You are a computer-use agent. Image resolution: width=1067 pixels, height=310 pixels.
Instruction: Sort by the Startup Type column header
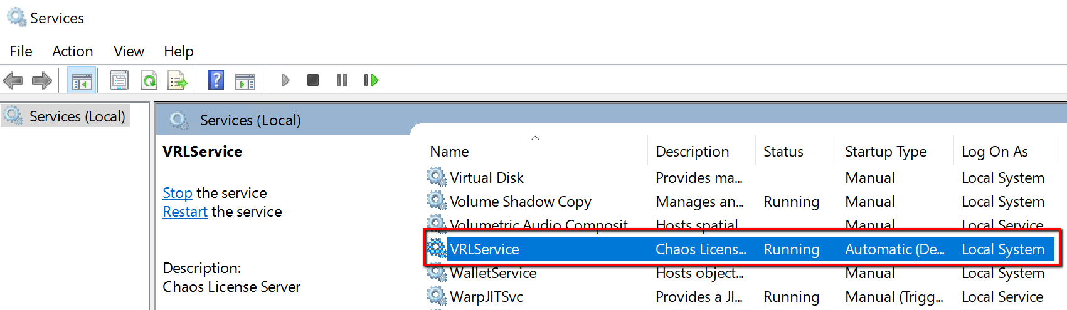885,152
